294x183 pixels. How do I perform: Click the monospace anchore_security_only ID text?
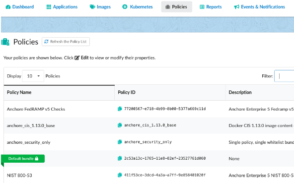coord(148,142)
